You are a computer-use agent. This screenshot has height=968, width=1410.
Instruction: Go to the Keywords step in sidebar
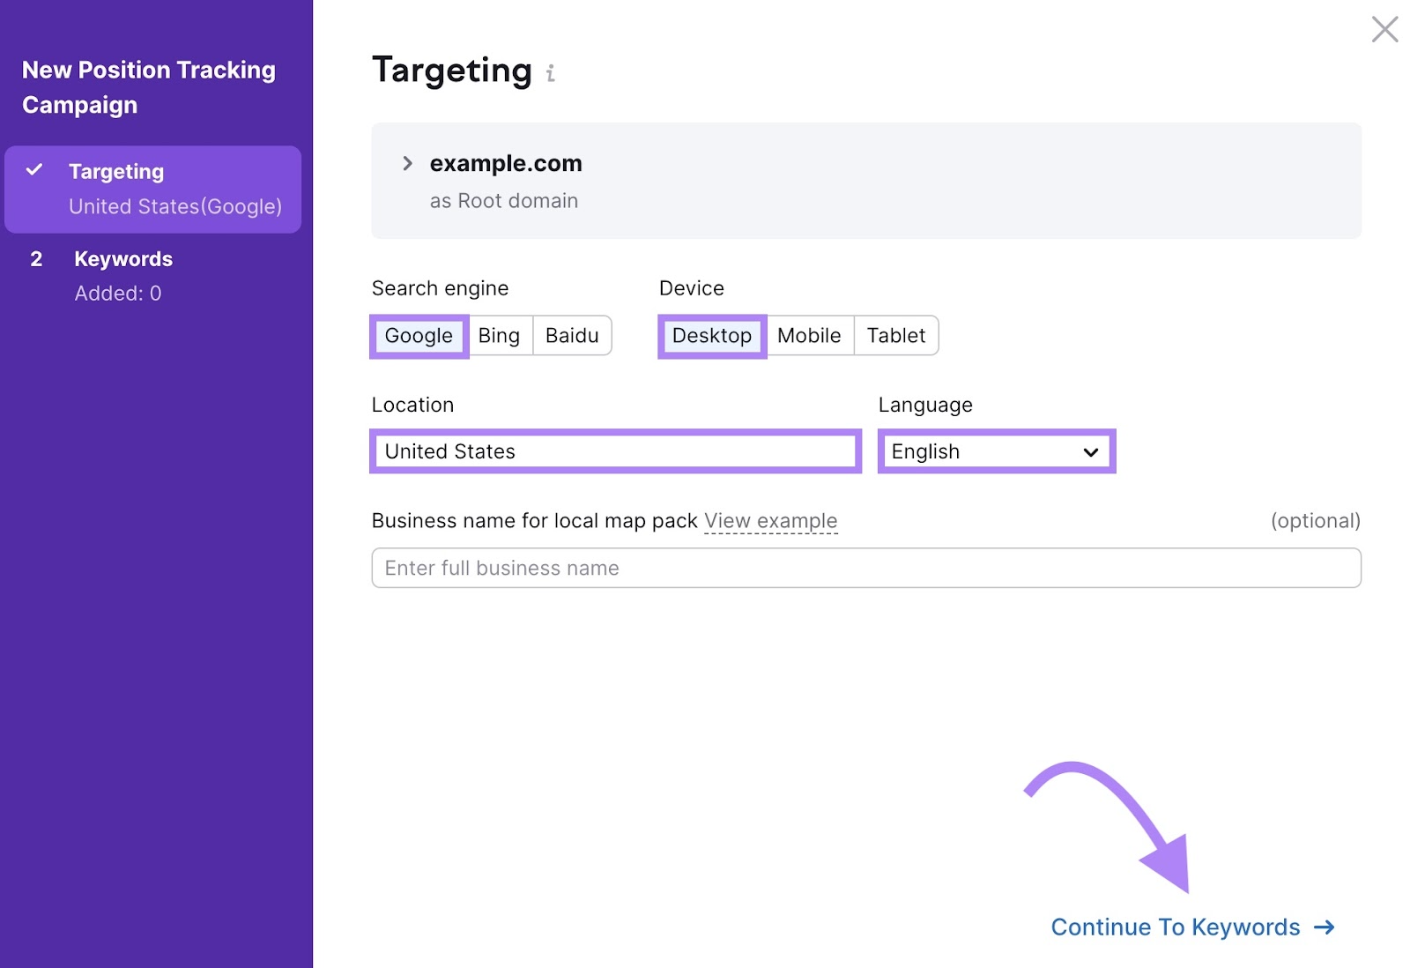pyautogui.click(x=122, y=258)
